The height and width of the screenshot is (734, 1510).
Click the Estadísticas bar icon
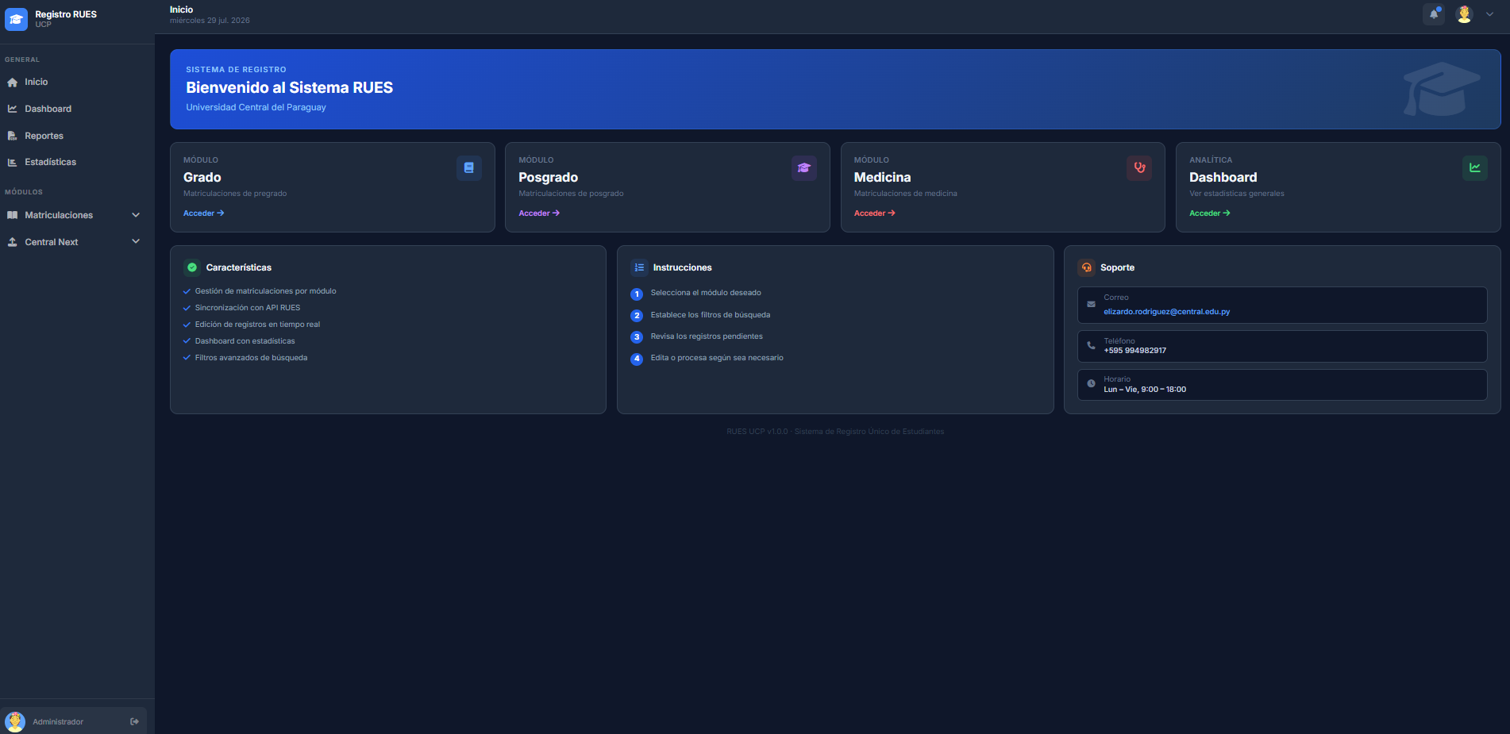(13, 162)
